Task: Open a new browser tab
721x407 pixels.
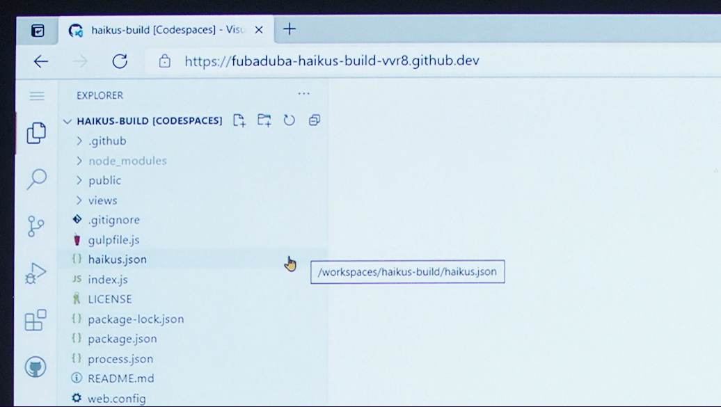Action: [x=290, y=29]
